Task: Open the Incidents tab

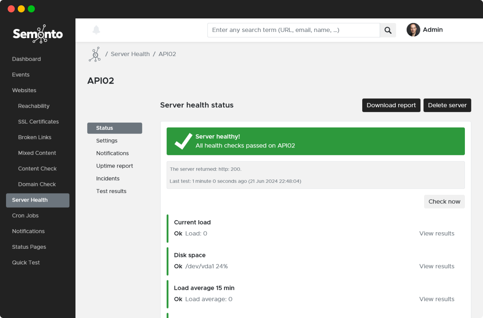Action: point(108,179)
